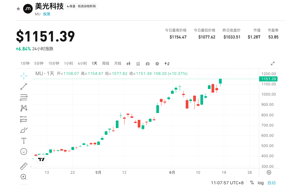Click the +6.84% change value
The height and width of the screenshot is (193, 285).
pos(23,49)
